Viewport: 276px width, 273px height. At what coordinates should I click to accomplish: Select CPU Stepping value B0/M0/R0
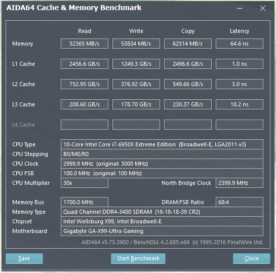162,154
